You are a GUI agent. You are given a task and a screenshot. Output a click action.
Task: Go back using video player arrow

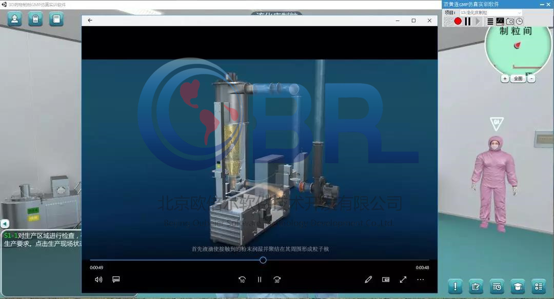coord(90,21)
